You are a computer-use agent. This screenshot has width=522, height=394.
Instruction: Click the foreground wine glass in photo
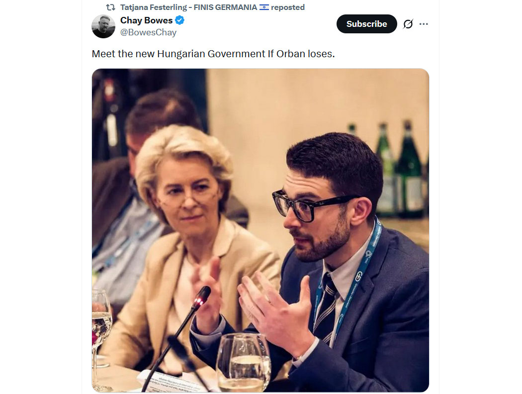244,362
